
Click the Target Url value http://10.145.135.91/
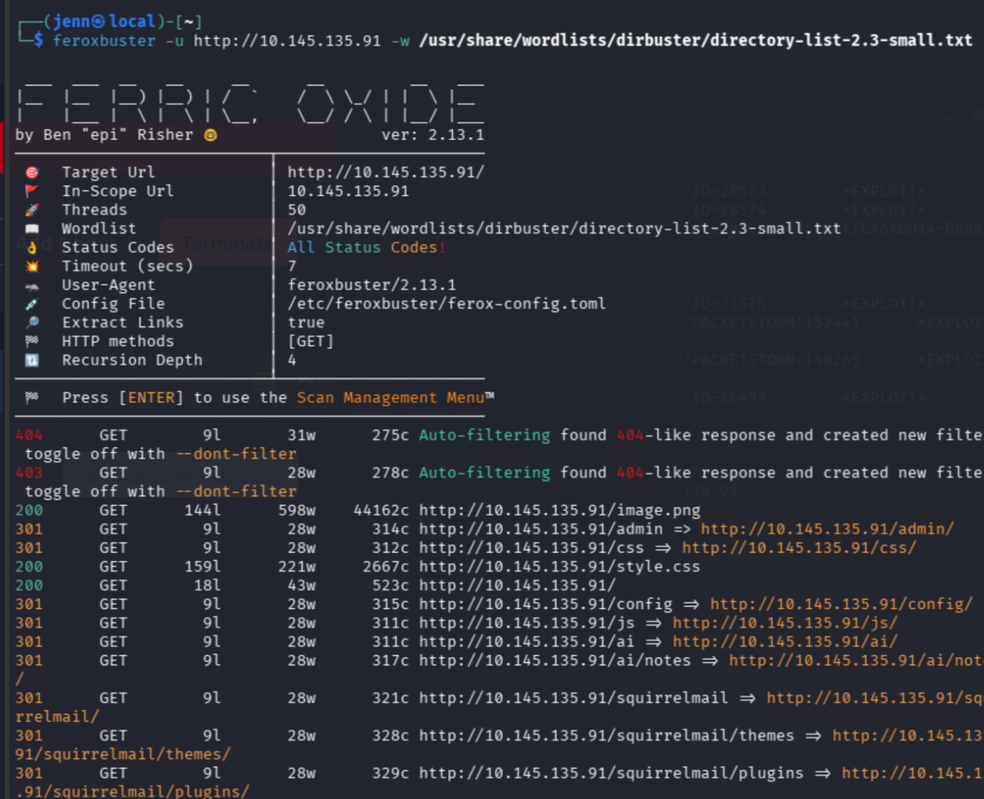[x=385, y=172]
